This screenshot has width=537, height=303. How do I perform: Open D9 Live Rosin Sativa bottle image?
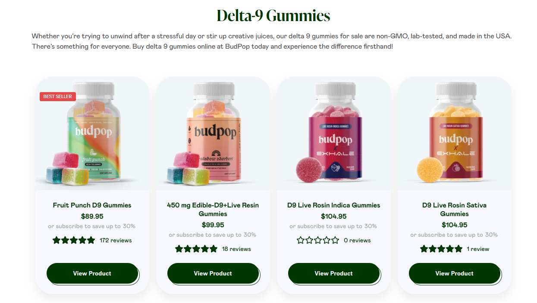[455, 133]
